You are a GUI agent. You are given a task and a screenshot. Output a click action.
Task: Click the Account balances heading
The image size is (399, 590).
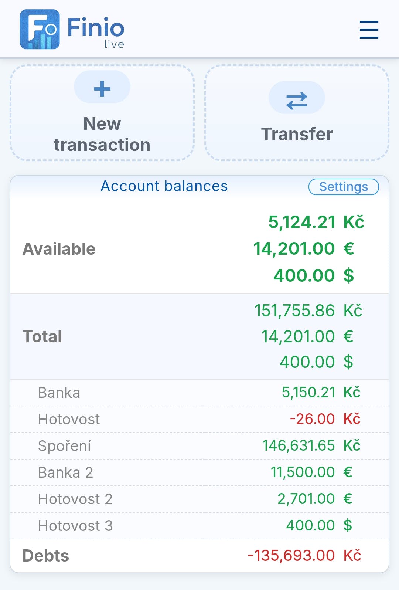click(x=164, y=186)
